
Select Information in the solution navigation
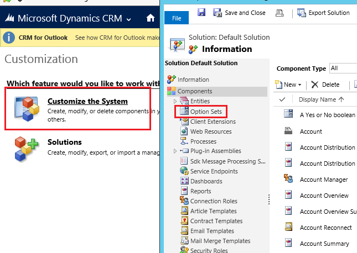coord(193,80)
